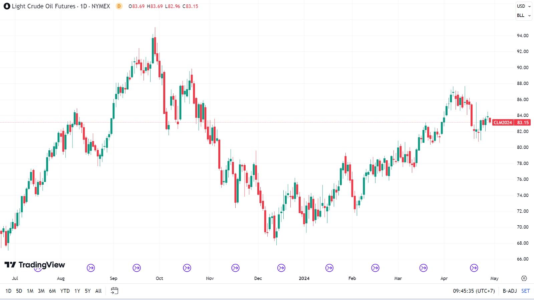Click the red CLM2024 contract label
The height and width of the screenshot is (300, 534).
(503, 123)
